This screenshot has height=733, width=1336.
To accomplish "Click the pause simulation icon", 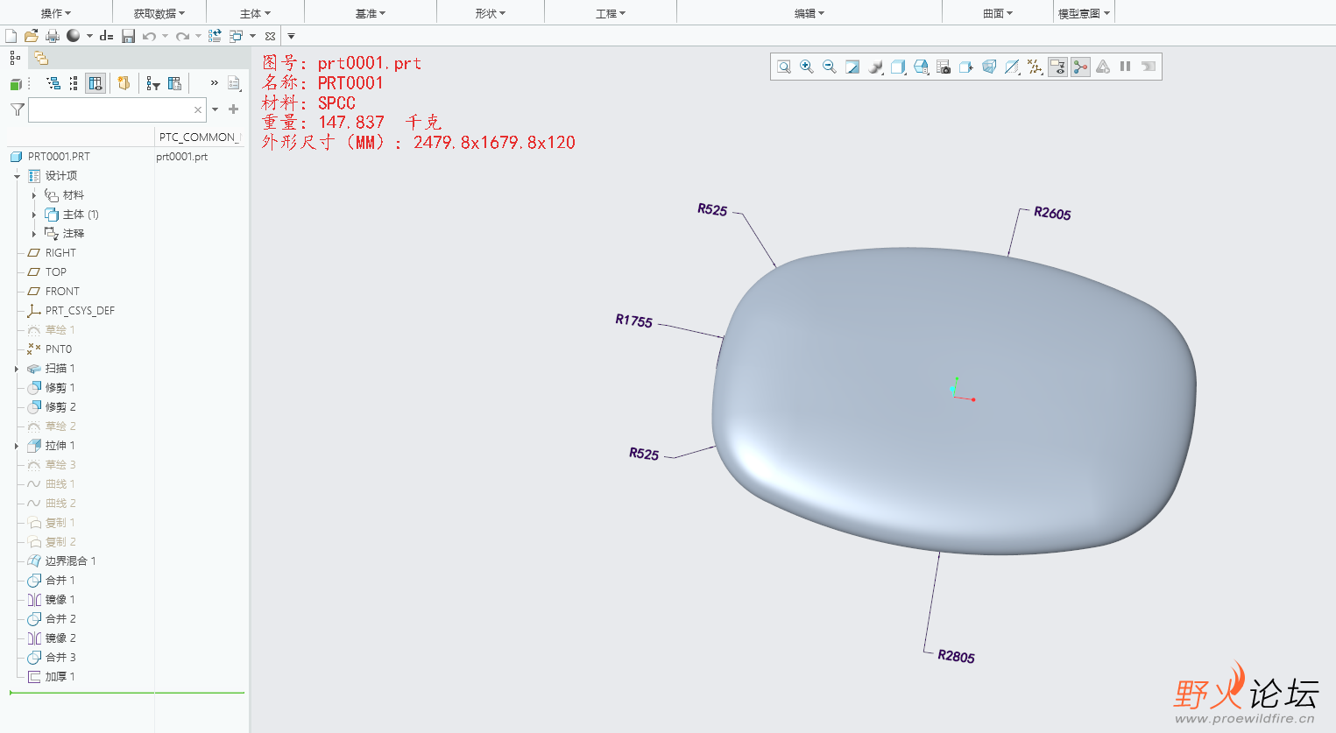I will coord(1126,67).
